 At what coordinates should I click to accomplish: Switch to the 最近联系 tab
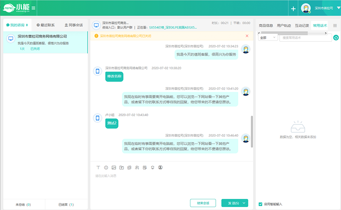(x=45, y=25)
